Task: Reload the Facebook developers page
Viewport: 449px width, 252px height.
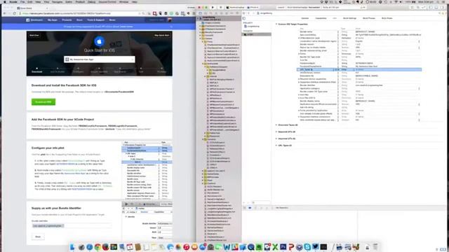Action: click(14, 13)
